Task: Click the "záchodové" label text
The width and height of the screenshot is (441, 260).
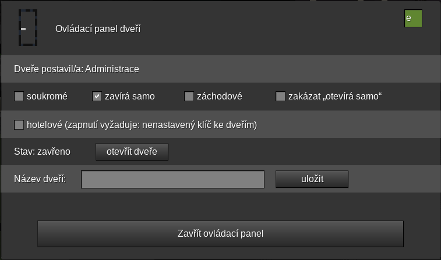Action: pyautogui.click(x=220, y=97)
